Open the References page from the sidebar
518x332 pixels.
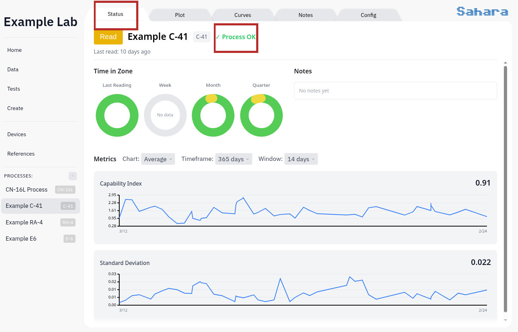pos(21,153)
